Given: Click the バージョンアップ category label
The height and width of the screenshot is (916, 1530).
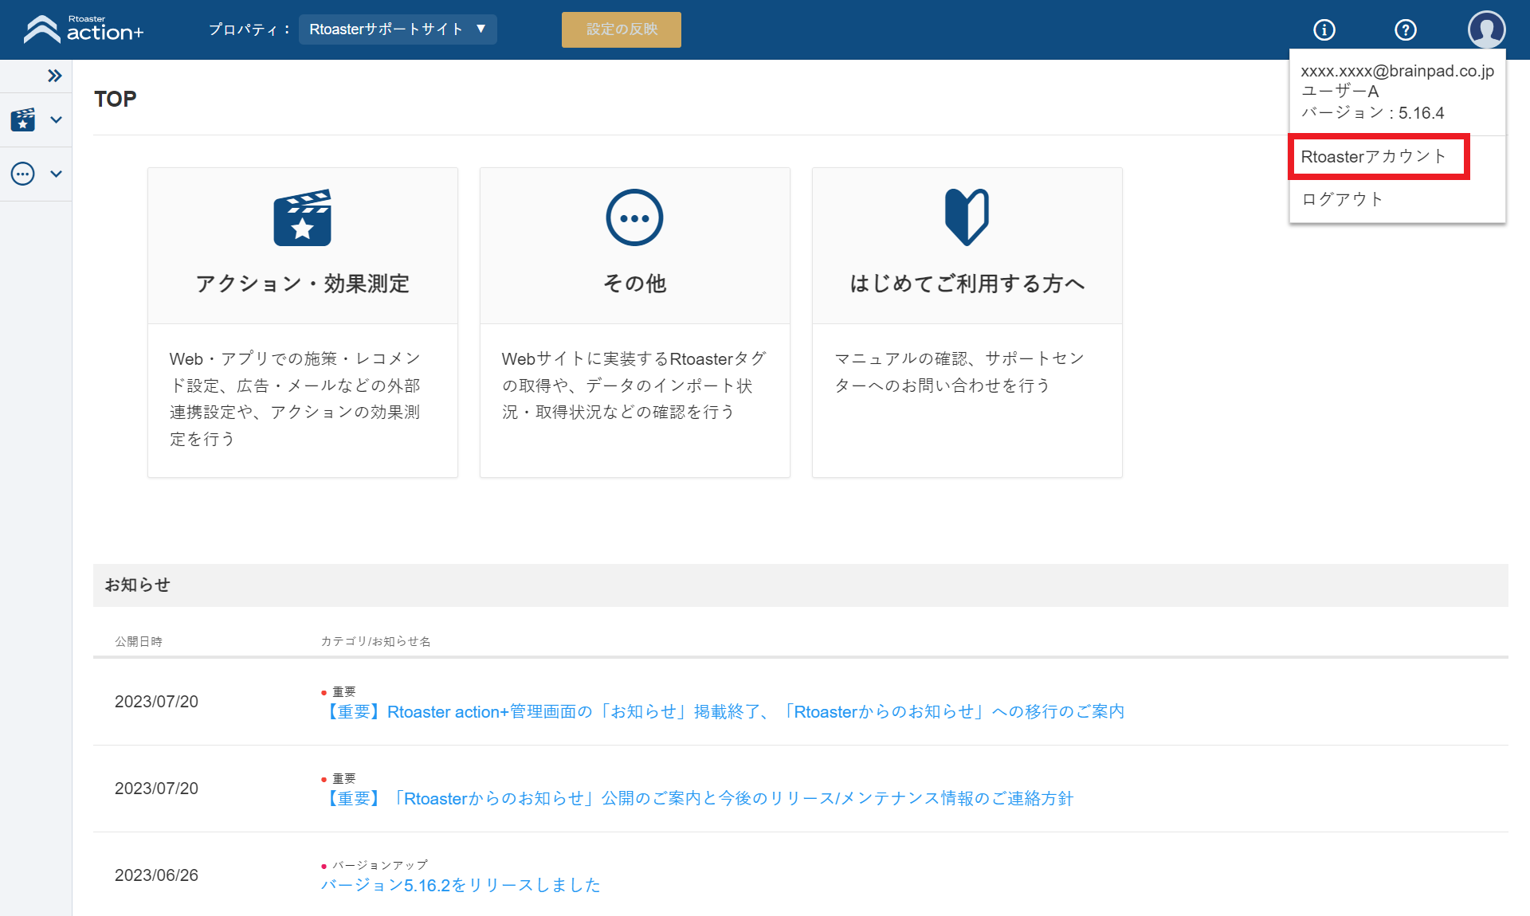Looking at the screenshot, I should click(x=380, y=865).
